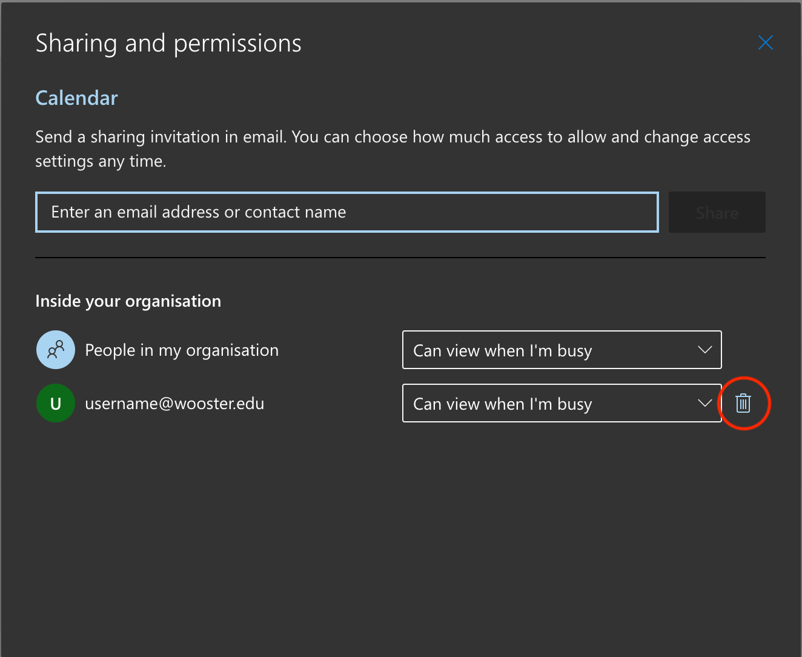Click the chevron arrow beside the trash icon
This screenshot has width=802, height=657.
704,403
